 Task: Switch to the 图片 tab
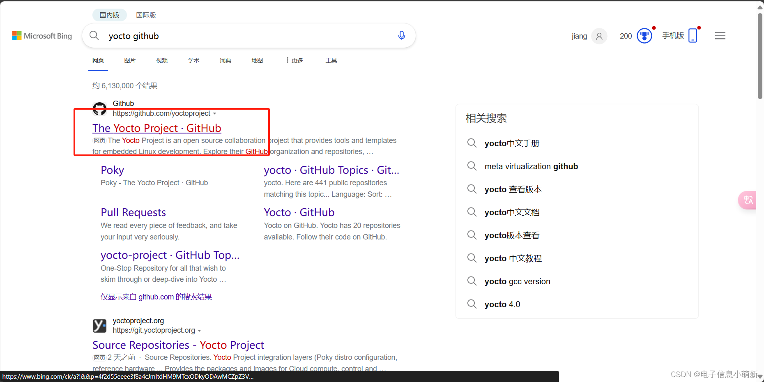(x=130, y=60)
